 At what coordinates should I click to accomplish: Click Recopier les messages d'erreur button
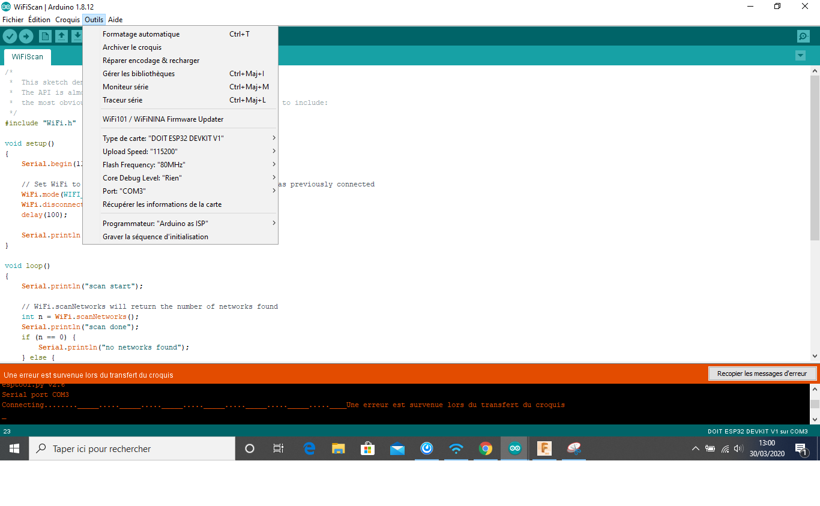762,374
